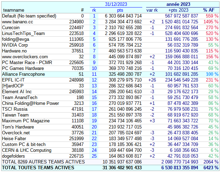Click the TOTAL TOUTES TEAMS ACTIVES row

(x=38, y=168)
